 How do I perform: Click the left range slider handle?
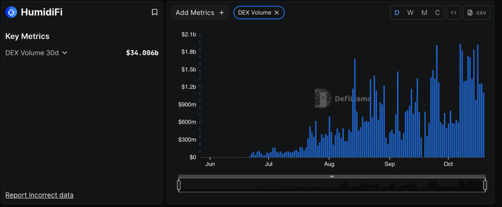(x=179, y=185)
